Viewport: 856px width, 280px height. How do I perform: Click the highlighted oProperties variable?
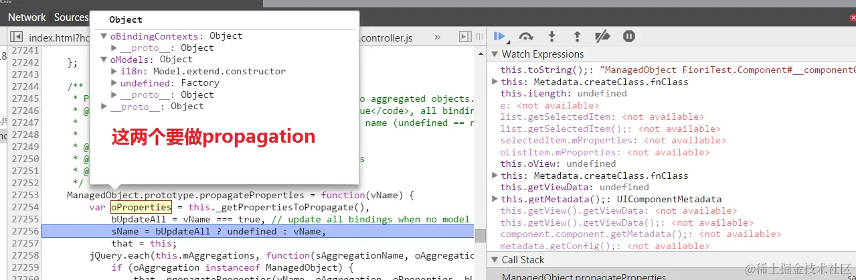pyautogui.click(x=141, y=207)
